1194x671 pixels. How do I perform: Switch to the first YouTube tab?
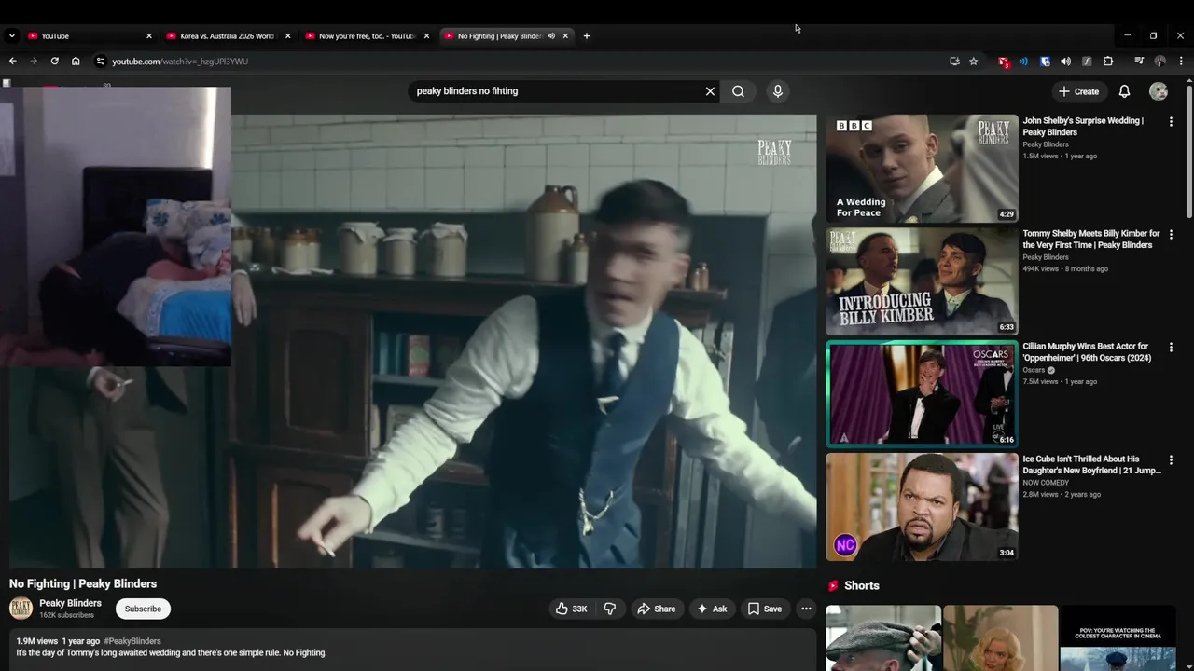[90, 35]
